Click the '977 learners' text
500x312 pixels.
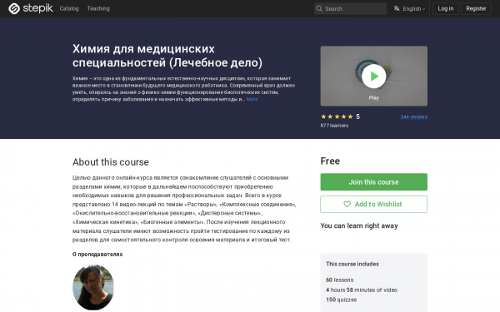coord(334,126)
